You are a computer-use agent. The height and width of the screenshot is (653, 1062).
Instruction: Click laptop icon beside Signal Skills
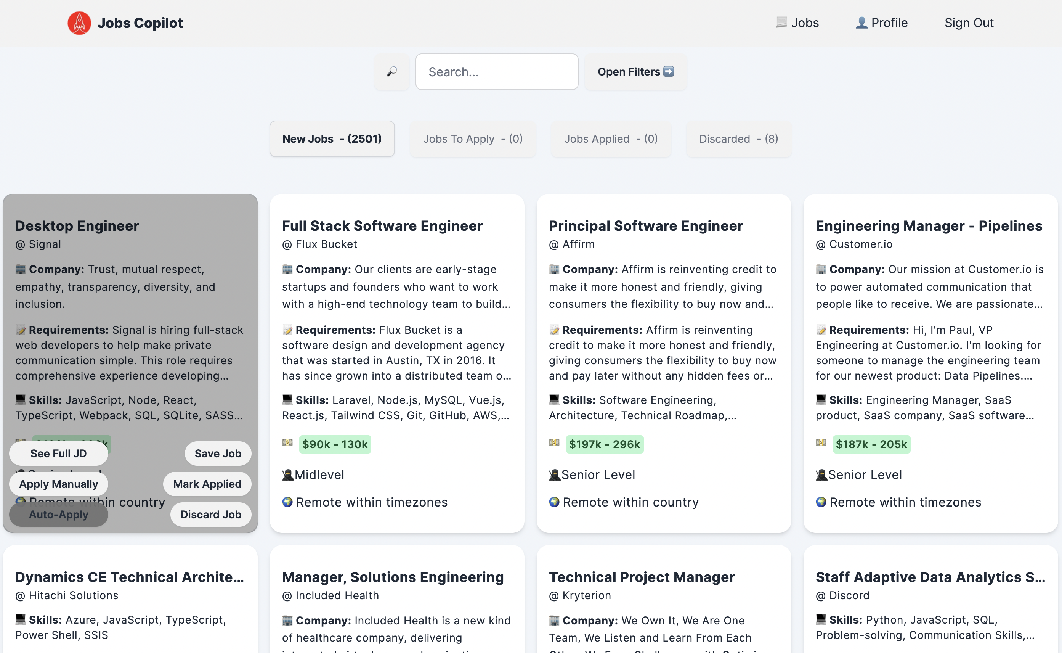(x=21, y=399)
